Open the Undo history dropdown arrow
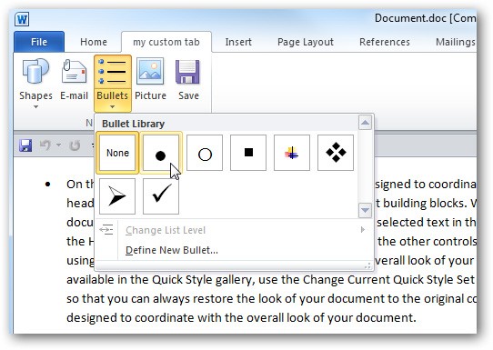The width and height of the screenshot is (493, 350). point(59,145)
